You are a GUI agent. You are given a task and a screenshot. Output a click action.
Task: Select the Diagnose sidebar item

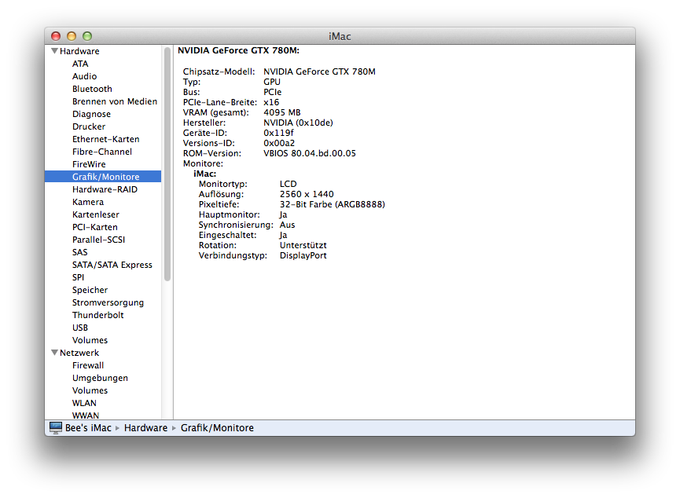point(91,114)
